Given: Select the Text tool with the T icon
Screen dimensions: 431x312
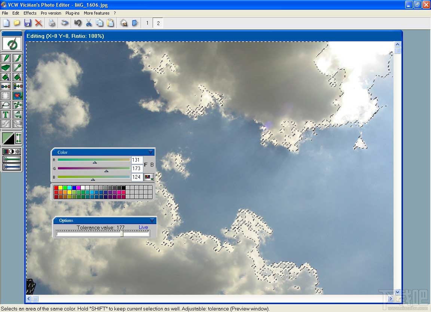Looking at the screenshot, I should (6, 114).
